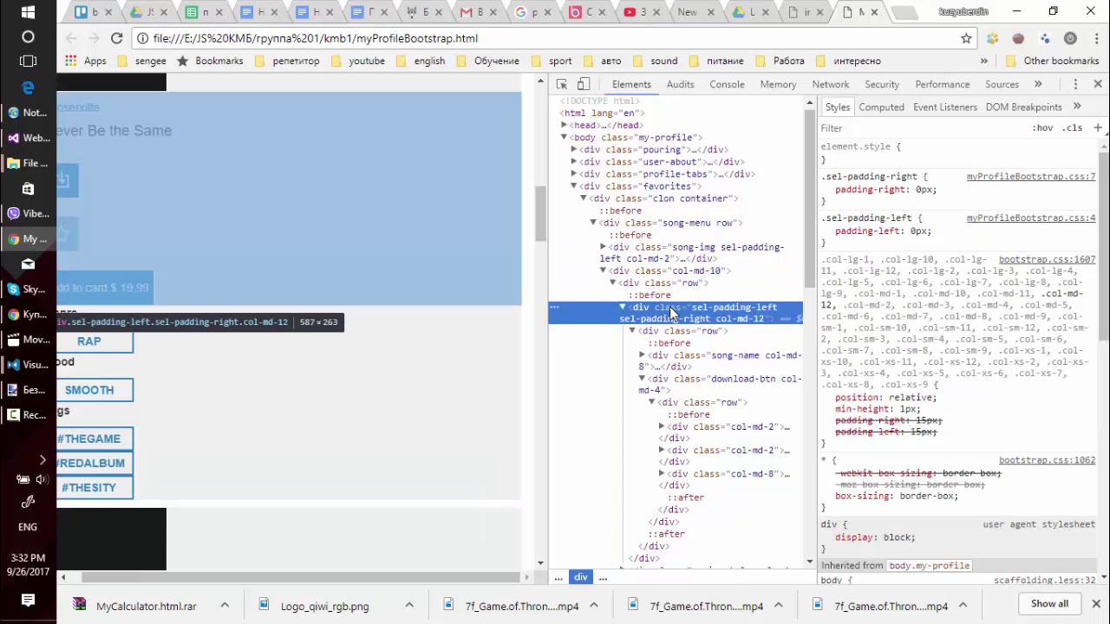Open the DevTools customize three-dot menu
This screenshot has height=624, width=1110.
pyautogui.click(x=1075, y=84)
